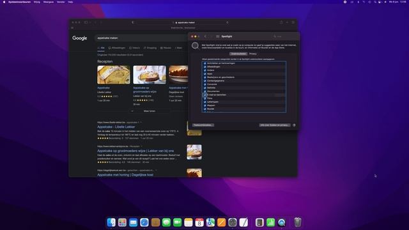Open Appelcake met honing Dagelijkse kost link
This screenshot has width=409, height=230.
click(x=125, y=174)
